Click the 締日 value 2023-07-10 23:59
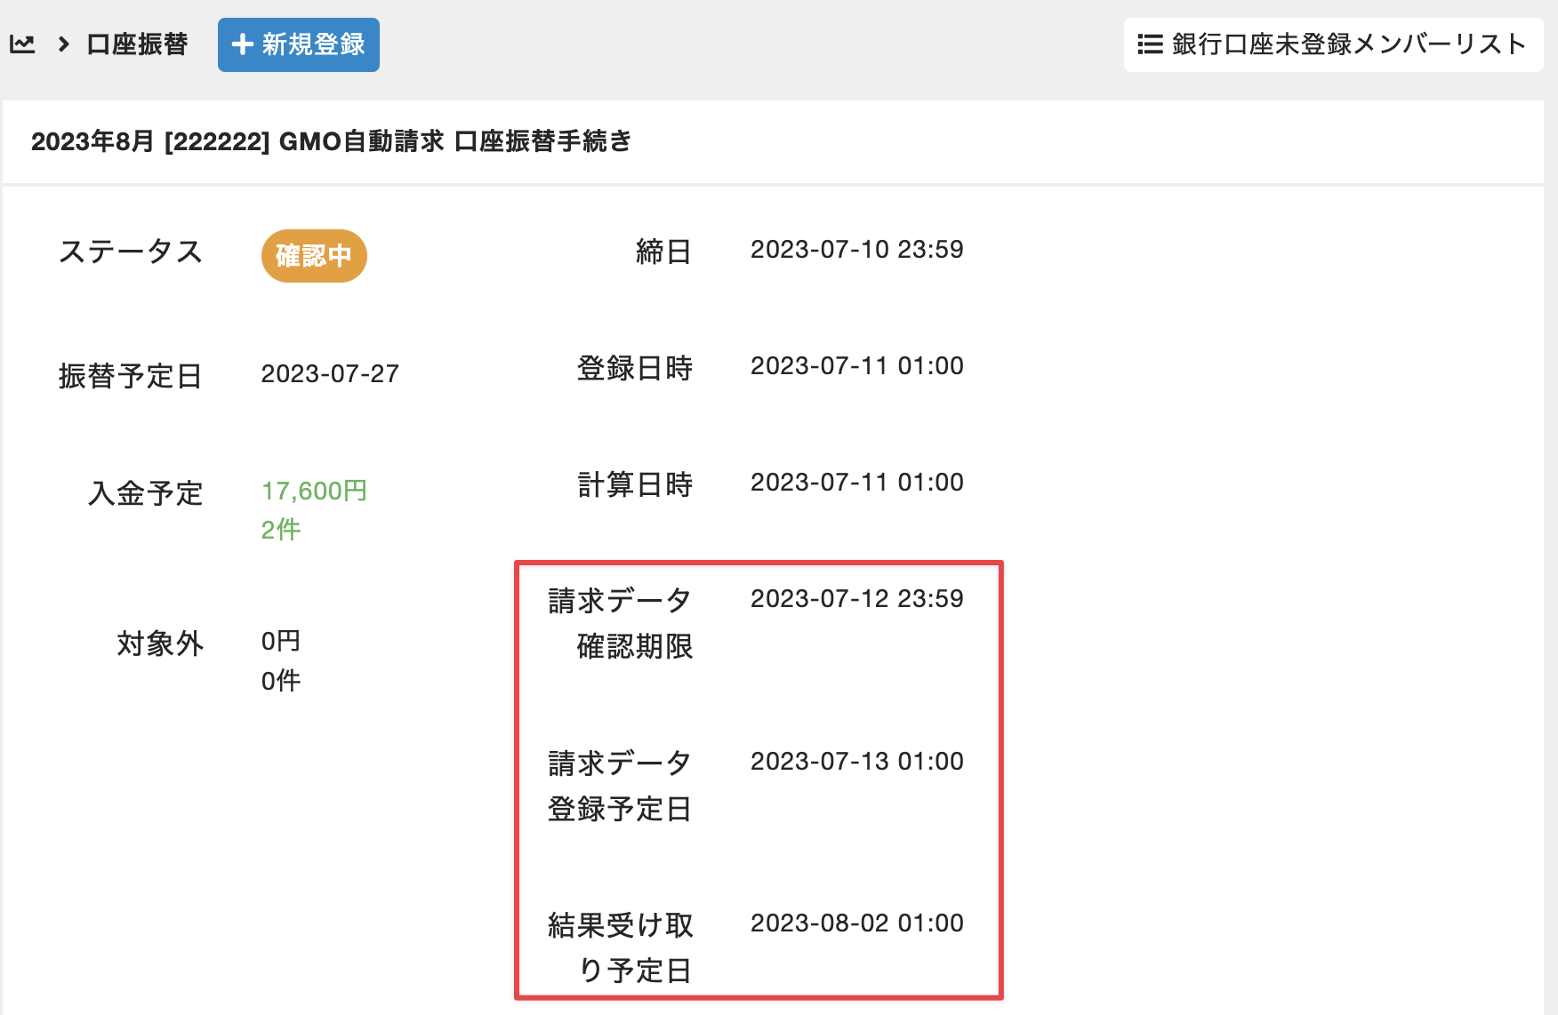Image resolution: width=1558 pixels, height=1015 pixels. (856, 250)
